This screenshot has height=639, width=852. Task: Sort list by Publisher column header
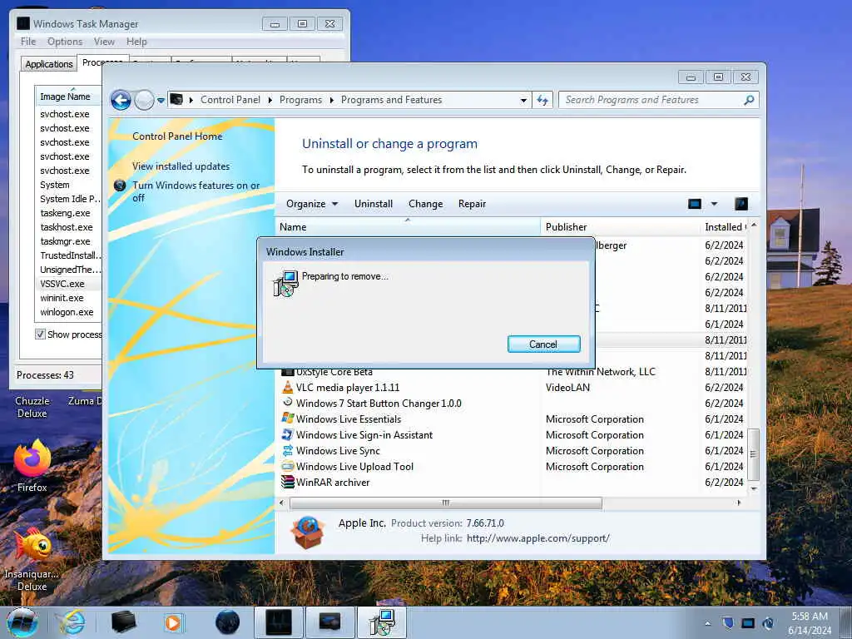point(620,226)
